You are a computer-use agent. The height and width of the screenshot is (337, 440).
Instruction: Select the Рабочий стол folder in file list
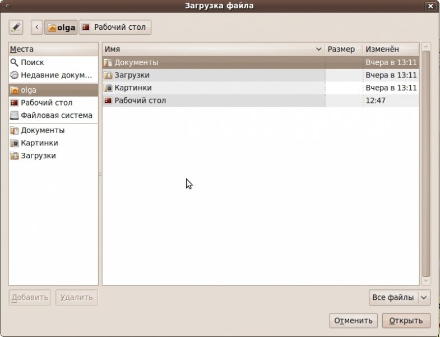[261, 101]
